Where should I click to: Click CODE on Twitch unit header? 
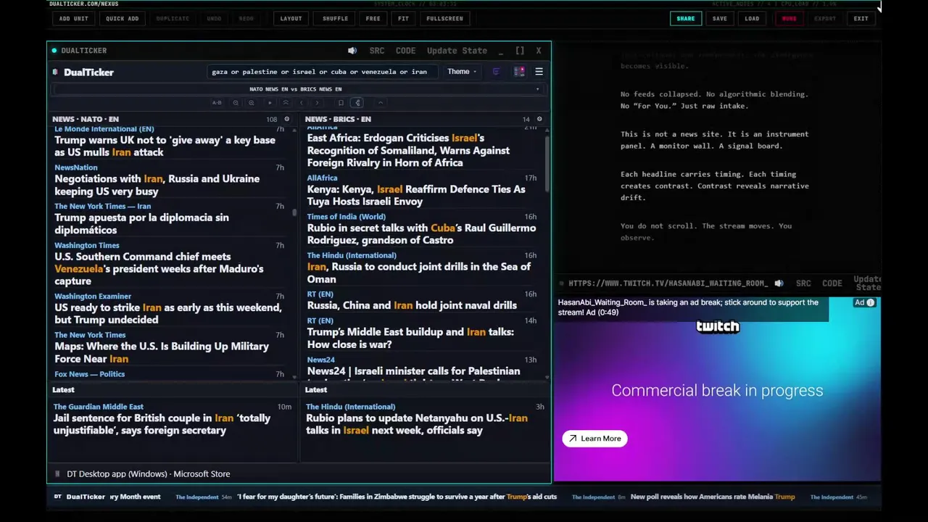832,283
